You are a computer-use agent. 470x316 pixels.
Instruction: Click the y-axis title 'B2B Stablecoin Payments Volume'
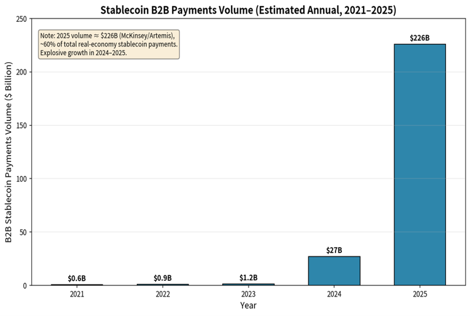[8, 152]
